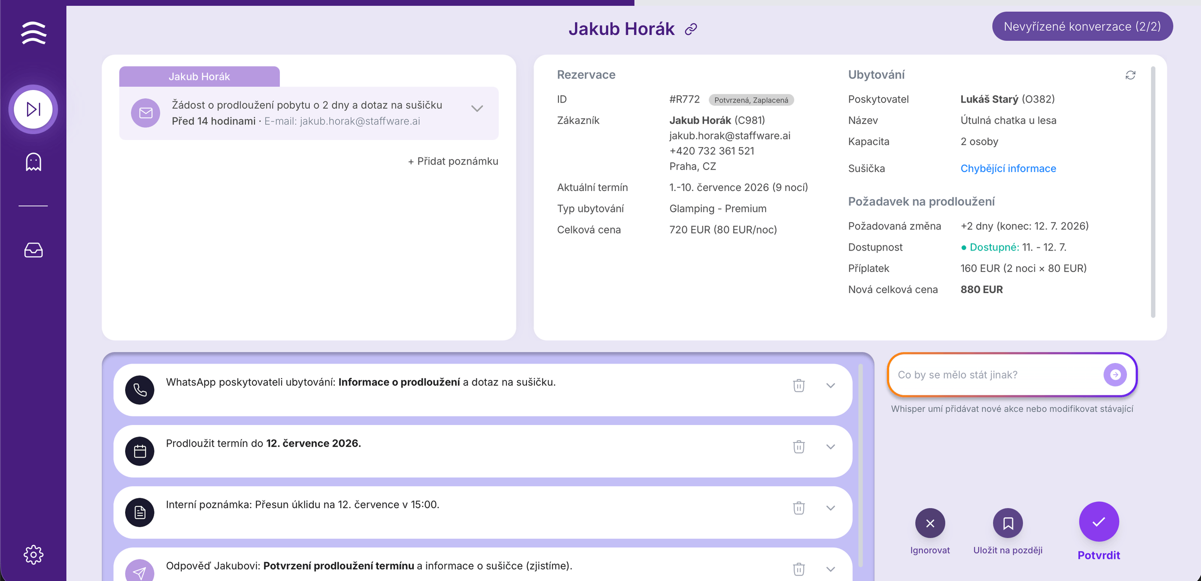The height and width of the screenshot is (581, 1201).
Task: Submit whisper input with the arrow button
Action: [1115, 374]
